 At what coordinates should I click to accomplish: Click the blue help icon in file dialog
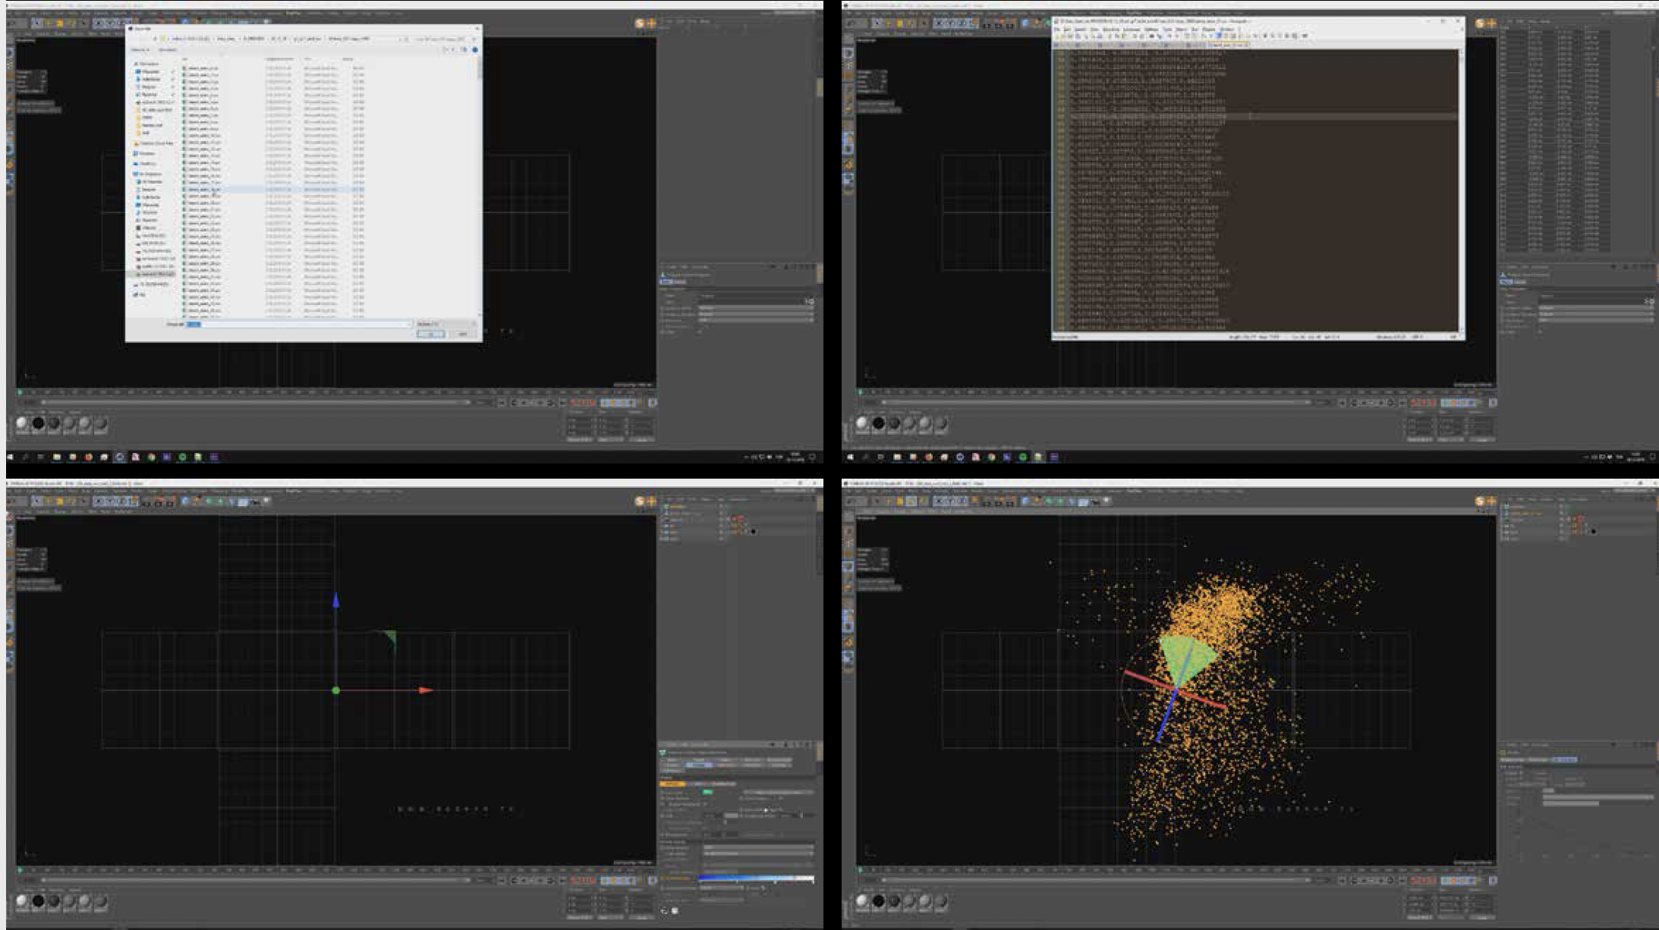pyautogui.click(x=475, y=49)
